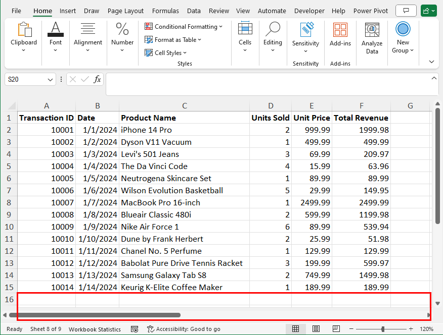Select the 'iPhone 14 Pro' cell
Image resolution: width=443 pixels, height=335 pixels.
tap(185, 130)
